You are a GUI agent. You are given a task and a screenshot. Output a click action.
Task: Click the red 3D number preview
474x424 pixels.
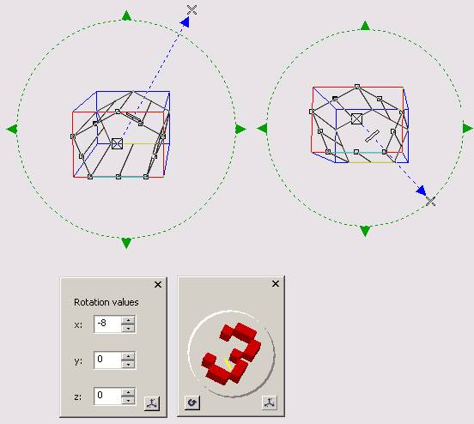click(x=231, y=354)
